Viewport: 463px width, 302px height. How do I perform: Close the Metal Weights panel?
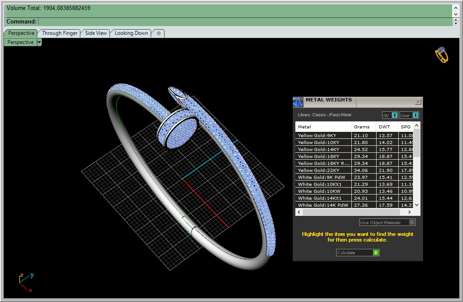coord(418,102)
